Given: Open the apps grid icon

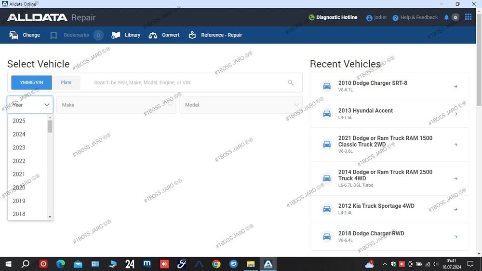Looking at the screenshot, I should tap(468, 17).
